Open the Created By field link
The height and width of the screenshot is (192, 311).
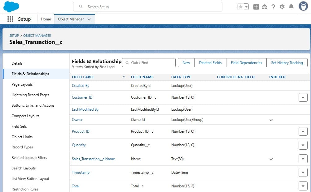[x=81, y=86]
